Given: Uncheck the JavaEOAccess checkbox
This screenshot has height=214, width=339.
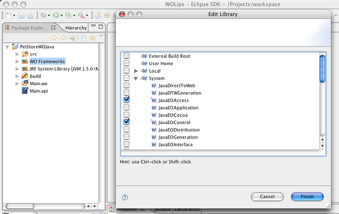Looking at the screenshot, I should click(127, 100).
